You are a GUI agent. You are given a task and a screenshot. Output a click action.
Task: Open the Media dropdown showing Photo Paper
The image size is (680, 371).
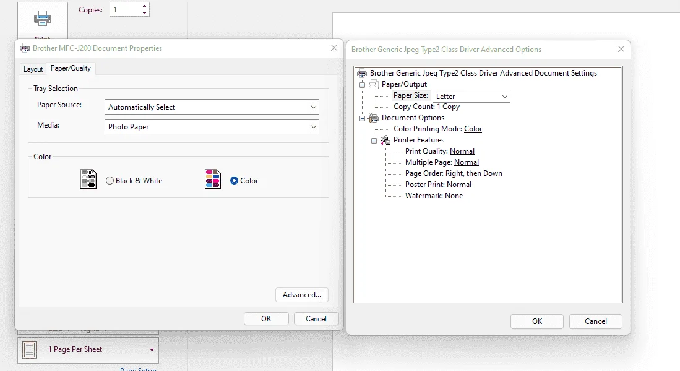(212, 127)
